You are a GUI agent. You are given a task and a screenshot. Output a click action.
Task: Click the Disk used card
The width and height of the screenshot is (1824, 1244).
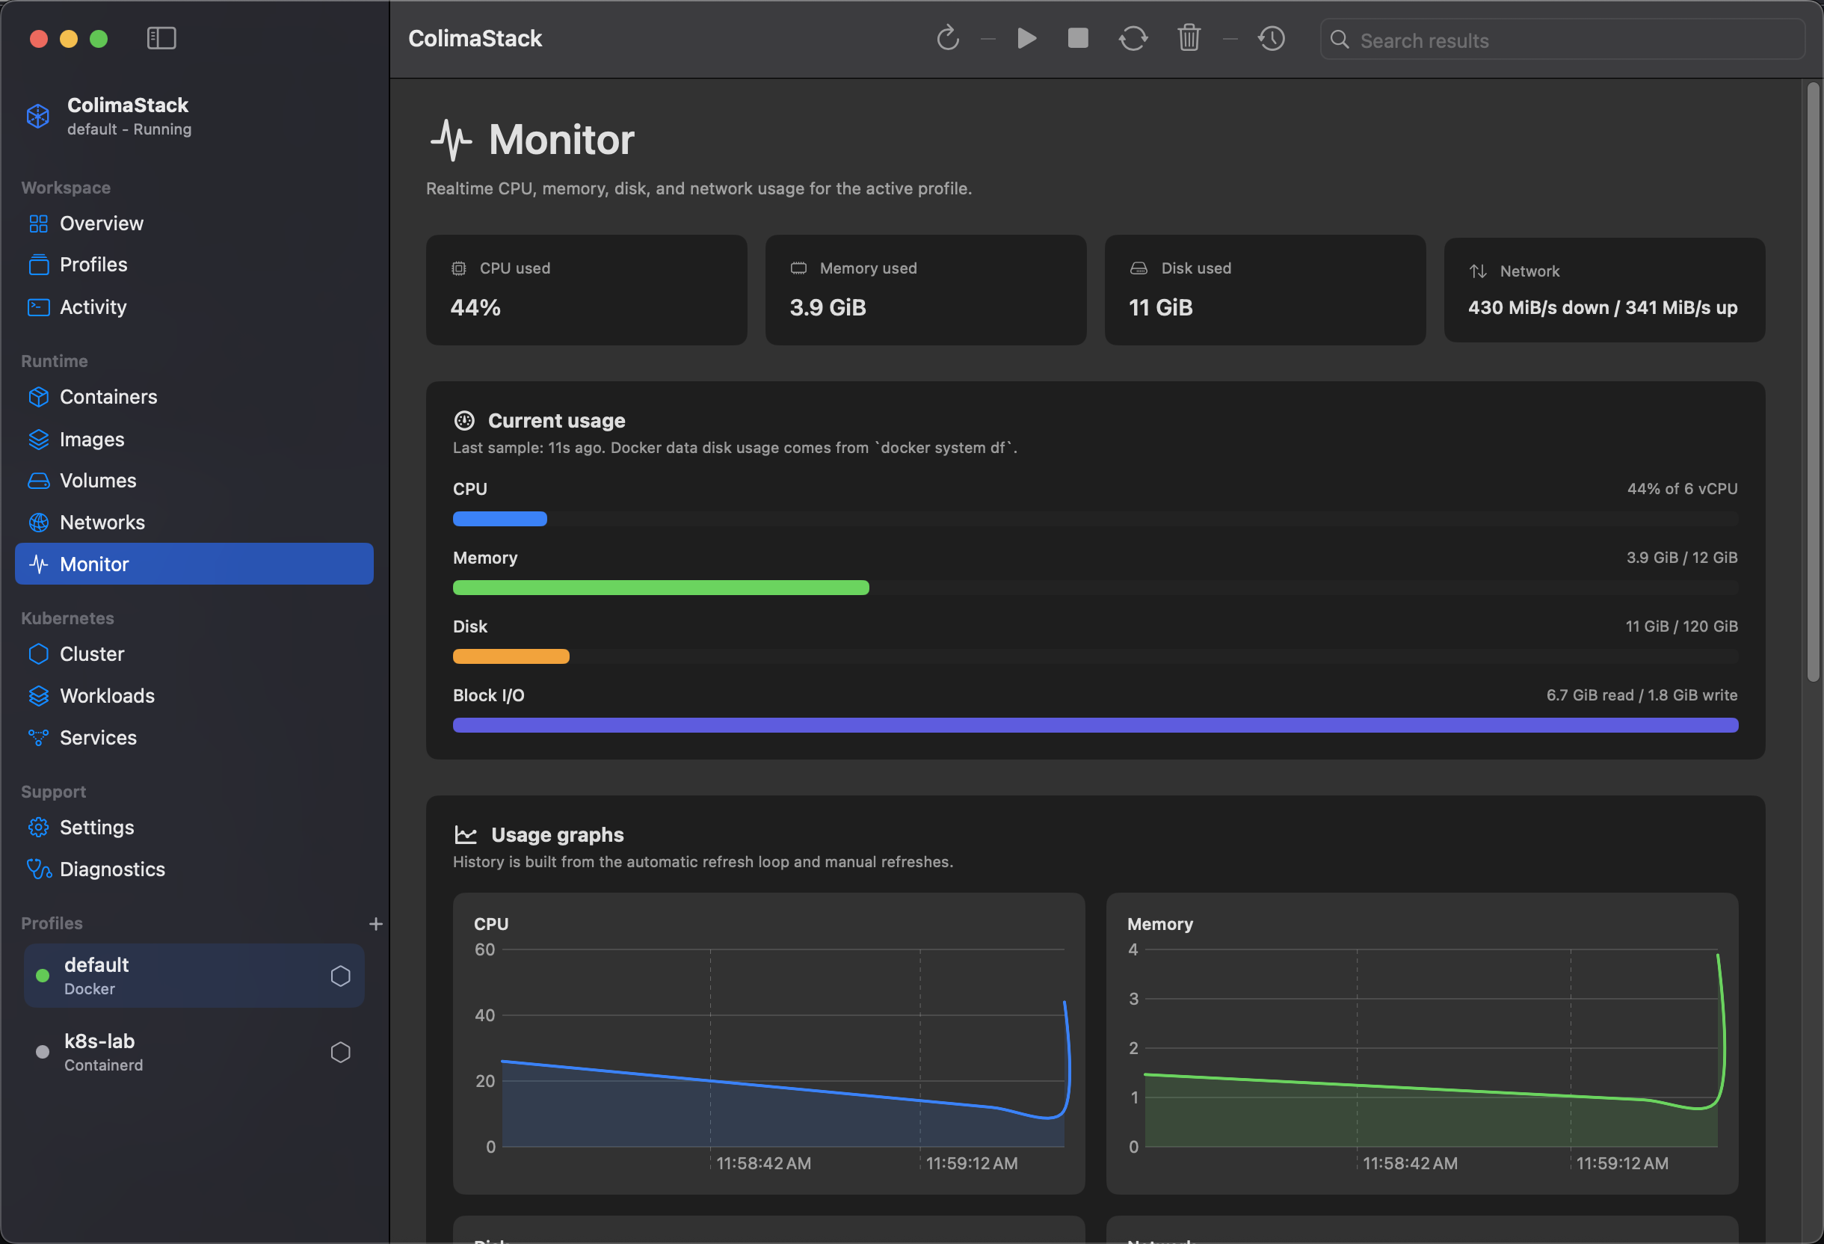pyautogui.click(x=1265, y=289)
